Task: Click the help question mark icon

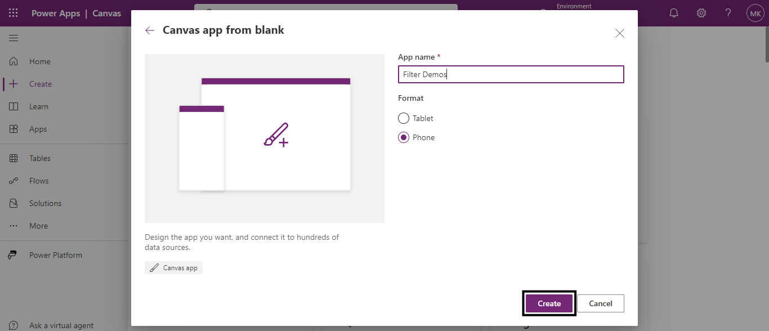Action: click(728, 13)
